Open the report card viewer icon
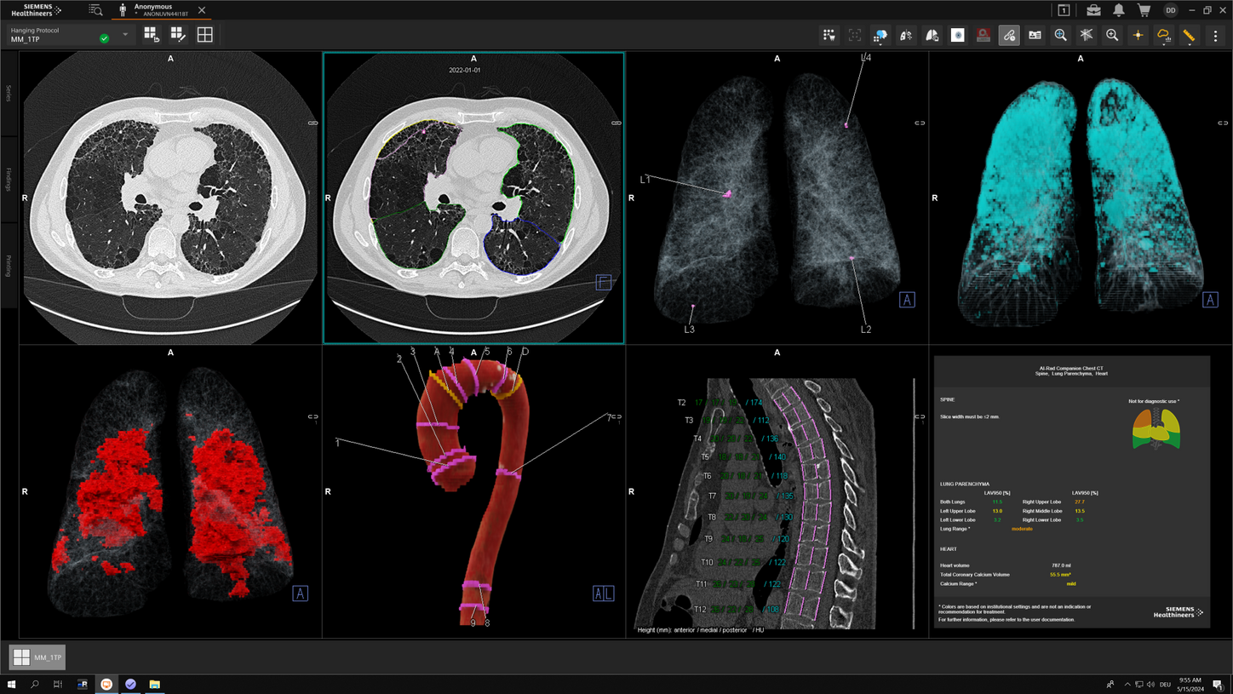This screenshot has width=1233, height=694. [x=1034, y=35]
